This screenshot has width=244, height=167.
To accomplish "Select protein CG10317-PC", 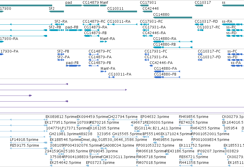I will tap(200, 54).
